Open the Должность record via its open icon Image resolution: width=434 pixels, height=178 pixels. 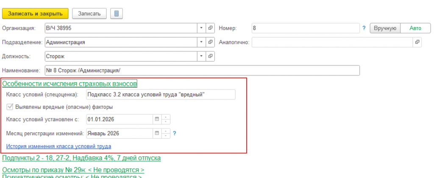tap(210, 56)
